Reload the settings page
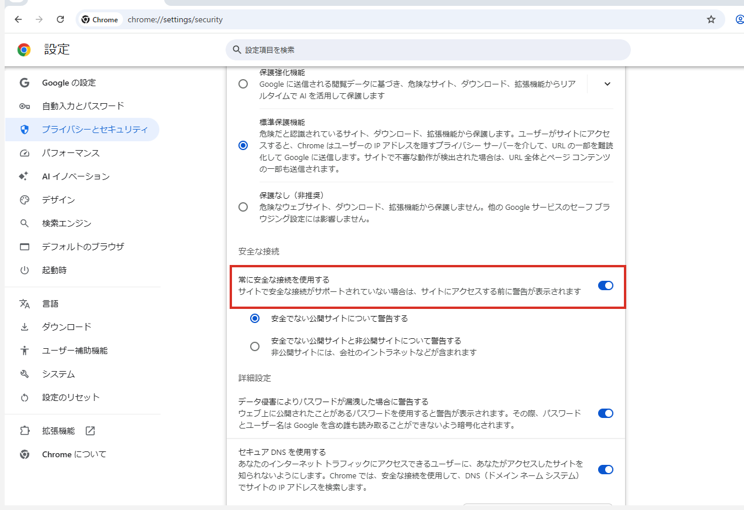The image size is (744, 510). pyautogui.click(x=60, y=19)
